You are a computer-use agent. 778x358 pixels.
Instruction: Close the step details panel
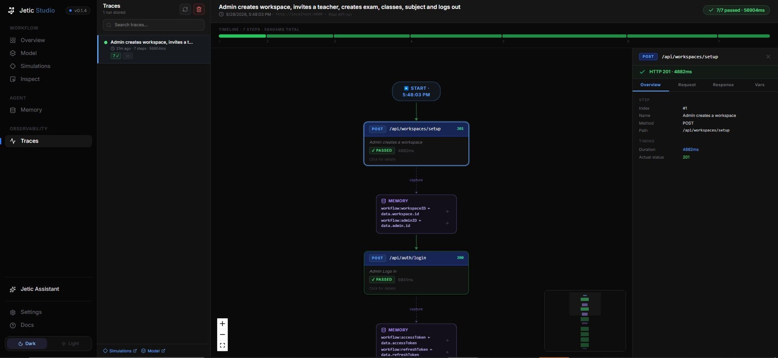click(768, 57)
